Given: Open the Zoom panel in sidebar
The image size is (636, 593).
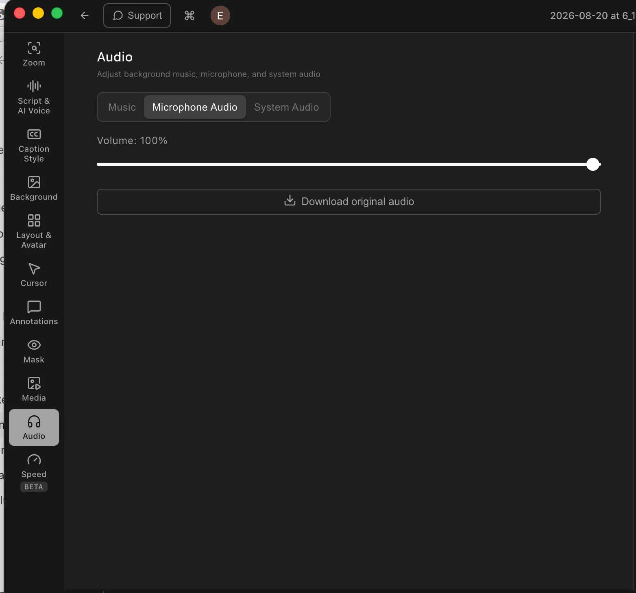Looking at the screenshot, I should point(34,54).
